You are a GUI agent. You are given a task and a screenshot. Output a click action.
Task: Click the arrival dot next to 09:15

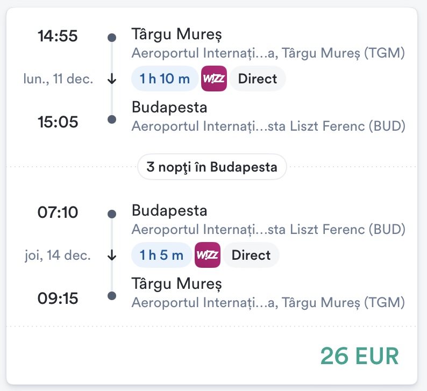112,296
